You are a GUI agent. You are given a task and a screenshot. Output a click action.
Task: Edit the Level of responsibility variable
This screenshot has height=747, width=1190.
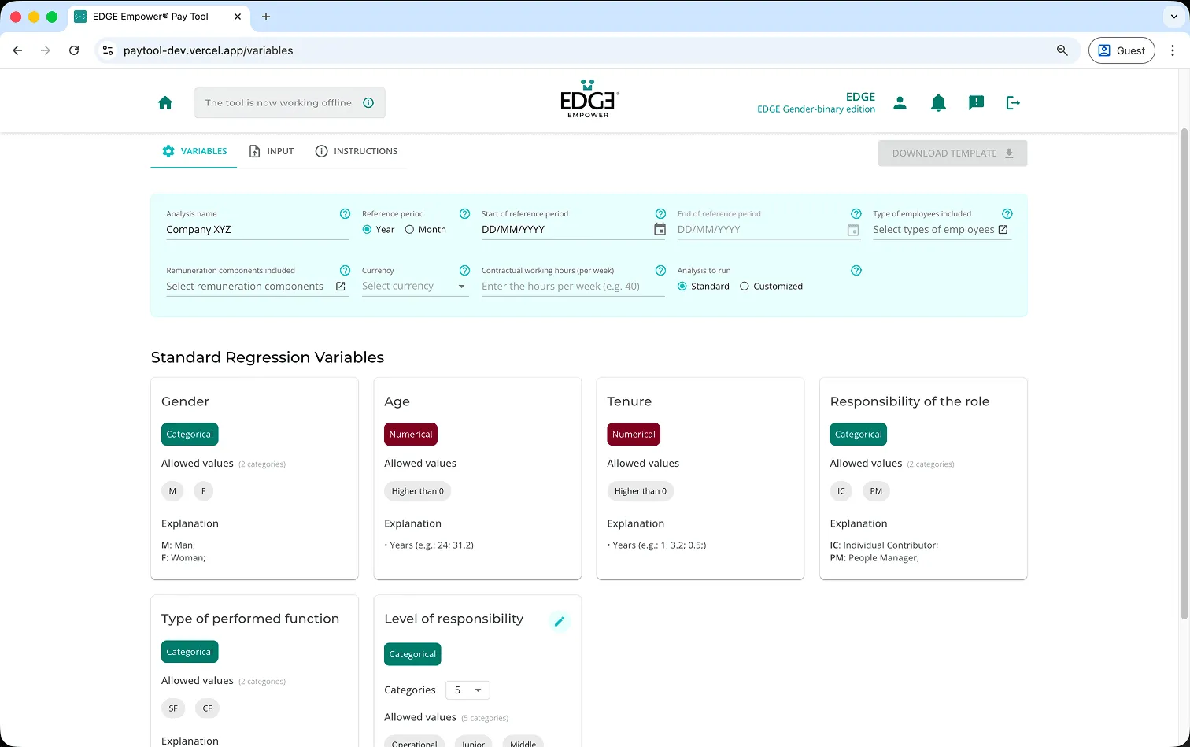pyautogui.click(x=560, y=621)
